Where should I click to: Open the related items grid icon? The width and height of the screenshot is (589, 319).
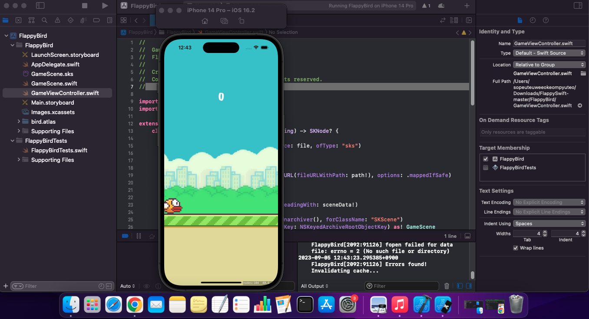(x=123, y=20)
